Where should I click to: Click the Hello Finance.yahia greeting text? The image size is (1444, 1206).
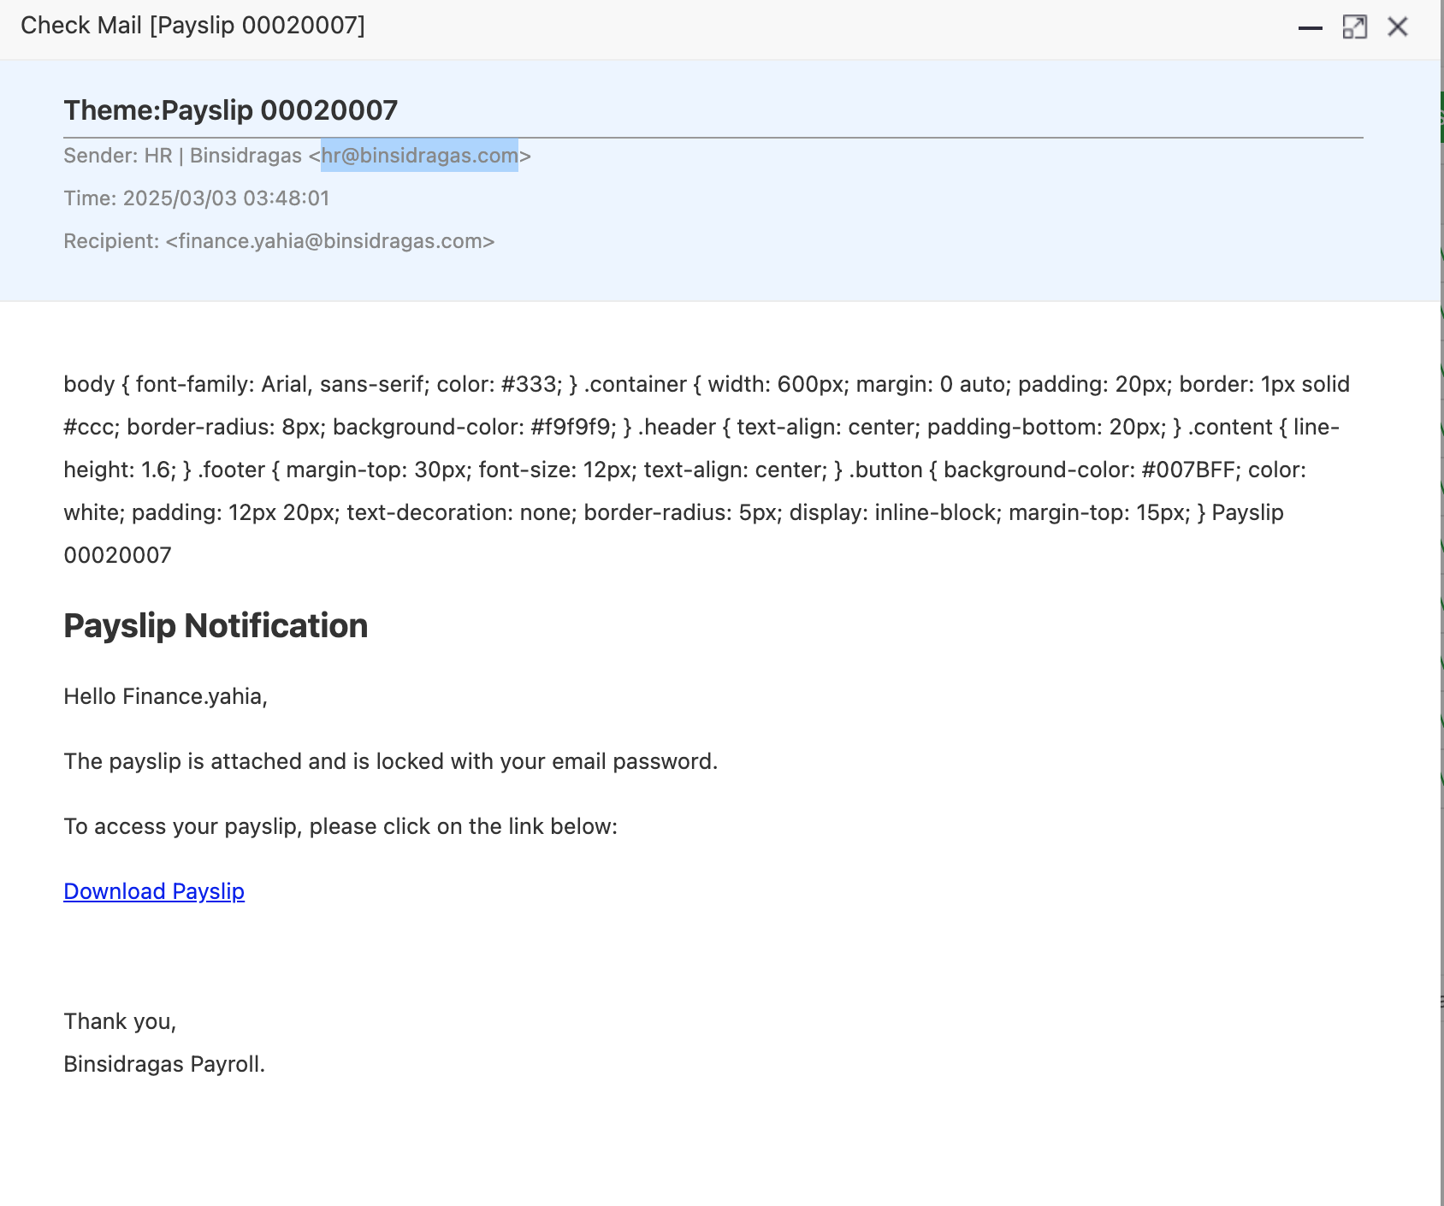pyautogui.click(x=165, y=696)
